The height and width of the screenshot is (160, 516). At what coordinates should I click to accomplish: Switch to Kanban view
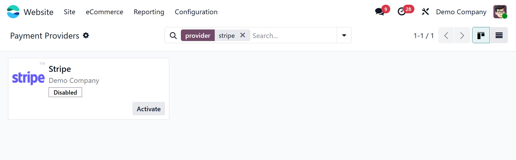(x=481, y=35)
